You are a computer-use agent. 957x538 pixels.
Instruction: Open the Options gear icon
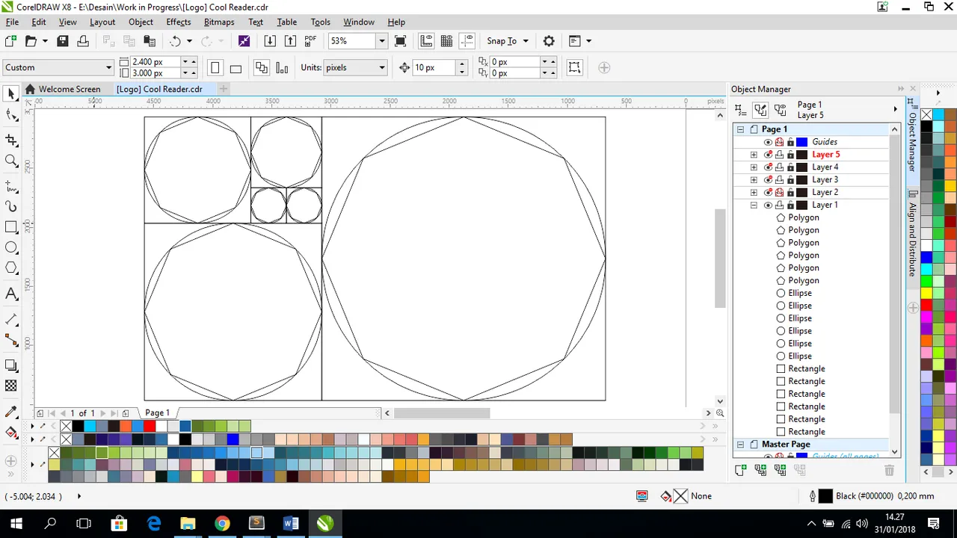click(x=549, y=41)
